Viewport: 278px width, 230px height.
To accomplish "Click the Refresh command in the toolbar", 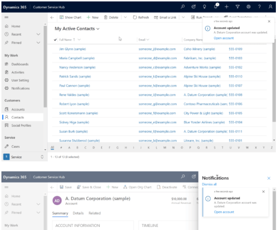I will tap(141, 17).
